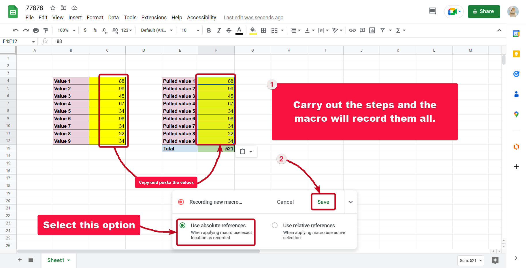This screenshot has width=526, height=268.
Task: Switch to the Sheet1 tab
Action: pyautogui.click(x=56, y=260)
